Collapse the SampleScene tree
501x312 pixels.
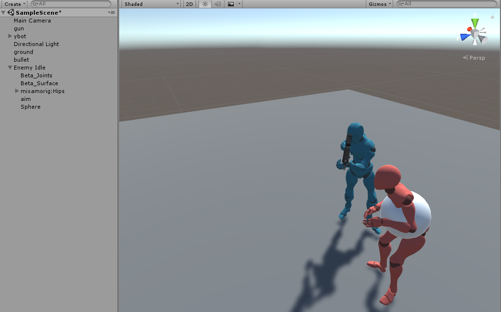pos(3,12)
